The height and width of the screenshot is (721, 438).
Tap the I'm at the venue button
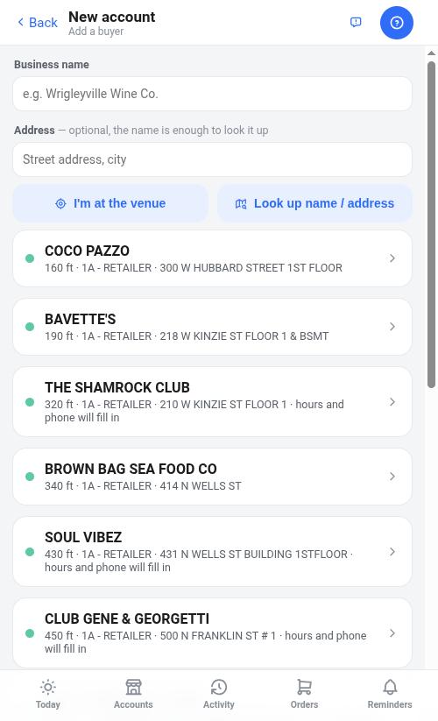point(110,203)
